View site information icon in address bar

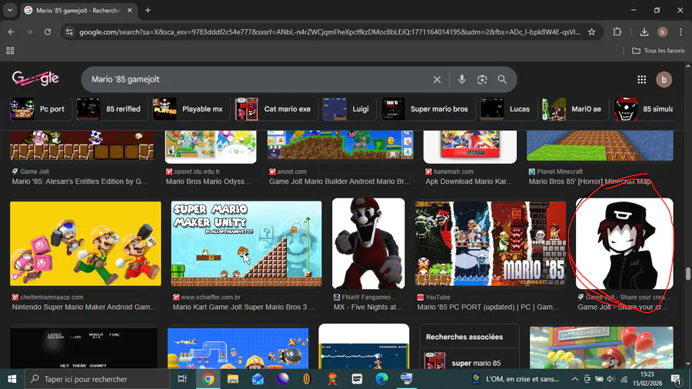pos(69,32)
